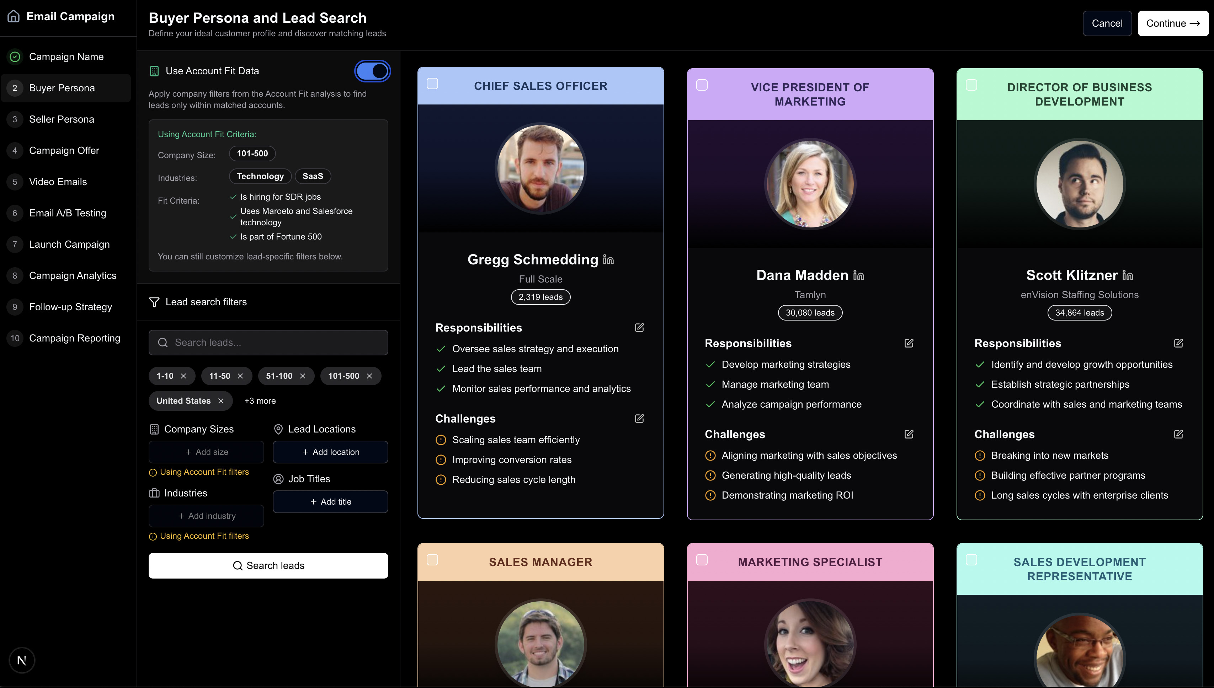
Task: Click Dana Madden's LinkedIn icon
Action: [x=858, y=275]
